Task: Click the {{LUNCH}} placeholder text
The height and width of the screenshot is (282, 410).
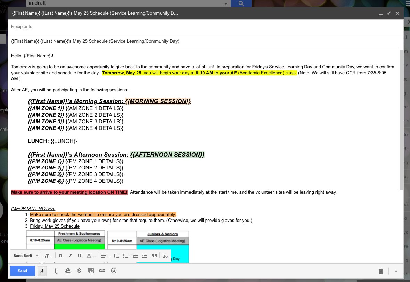Action: 64,141
